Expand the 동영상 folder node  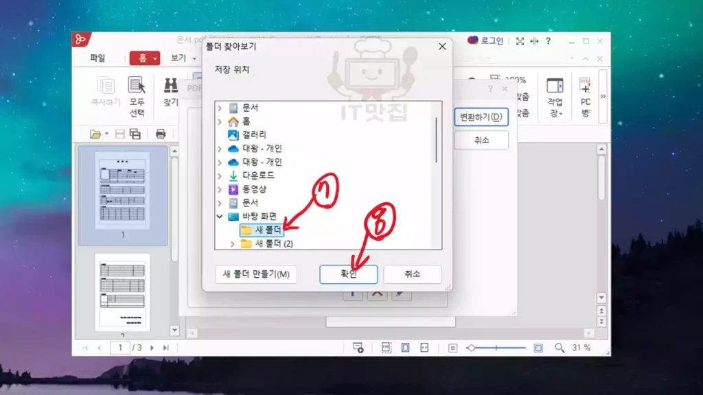(x=220, y=189)
